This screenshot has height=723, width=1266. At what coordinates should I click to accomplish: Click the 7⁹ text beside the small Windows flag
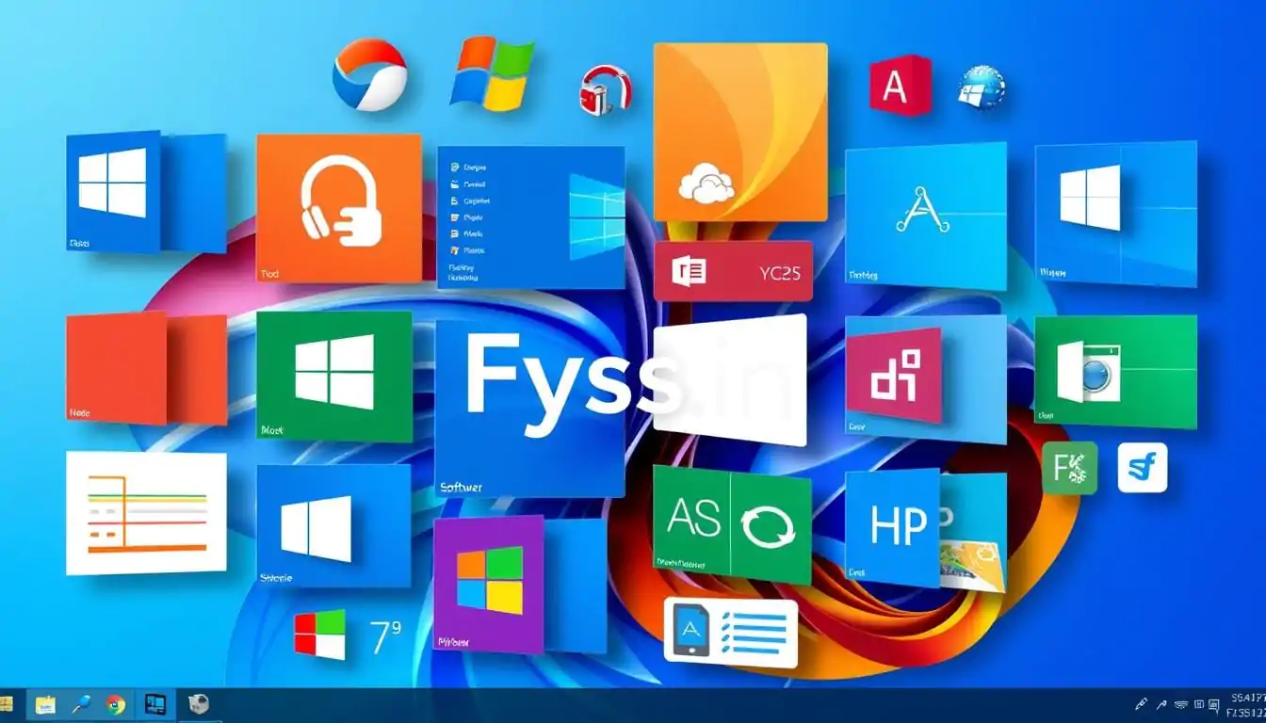point(386,637)
